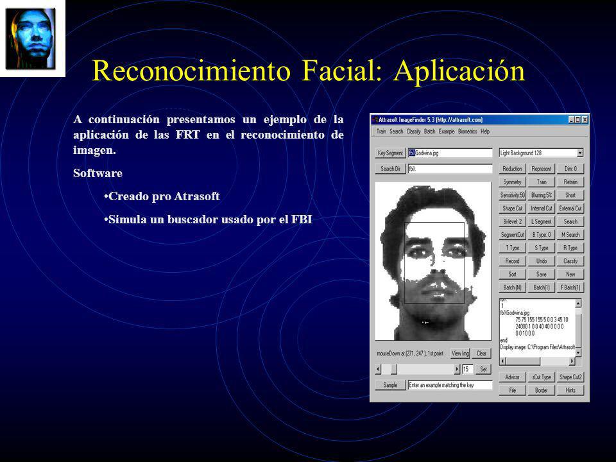Screen dimensions: 616x462
Task: Click the L Segment button
Action: pyautogui.click(x=542, y=221)
